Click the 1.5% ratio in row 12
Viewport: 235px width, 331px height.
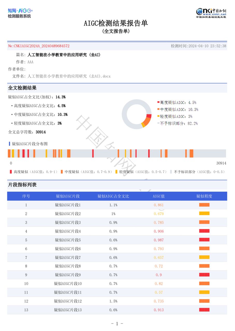113,301
